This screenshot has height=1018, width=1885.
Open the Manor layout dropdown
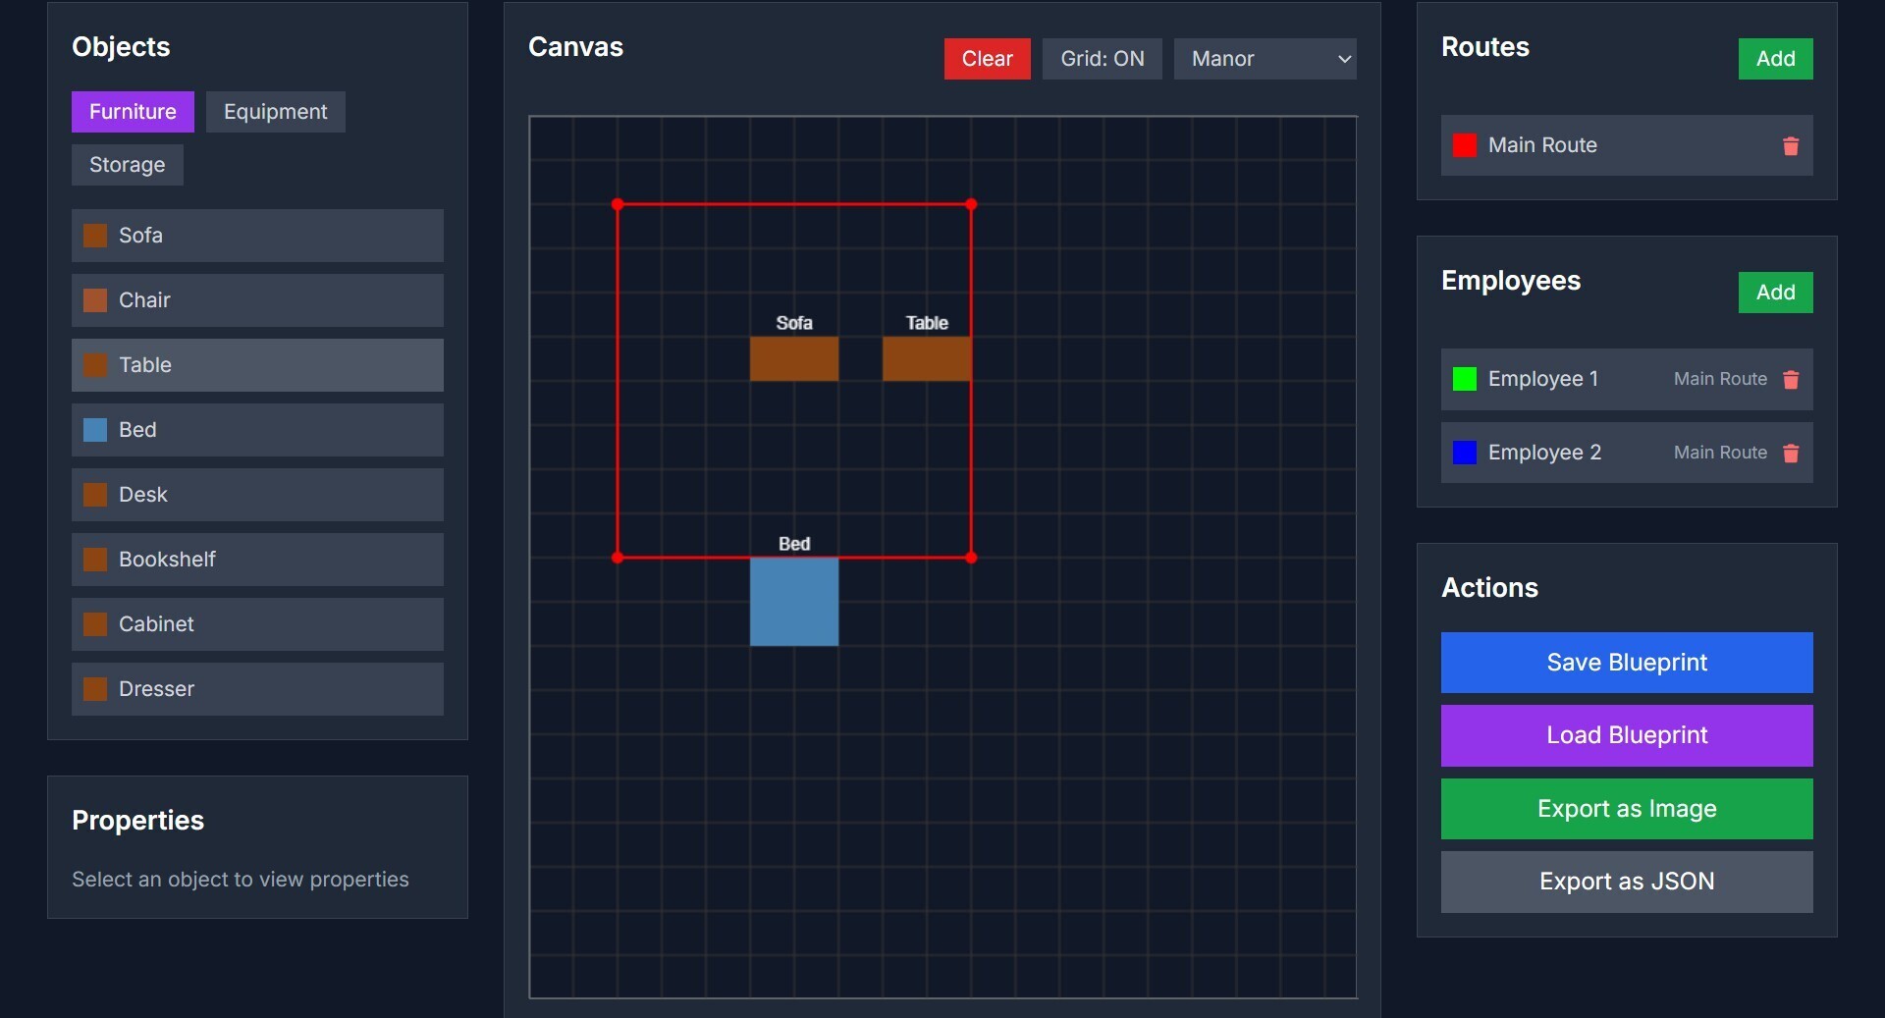[x=1265, y=59]
